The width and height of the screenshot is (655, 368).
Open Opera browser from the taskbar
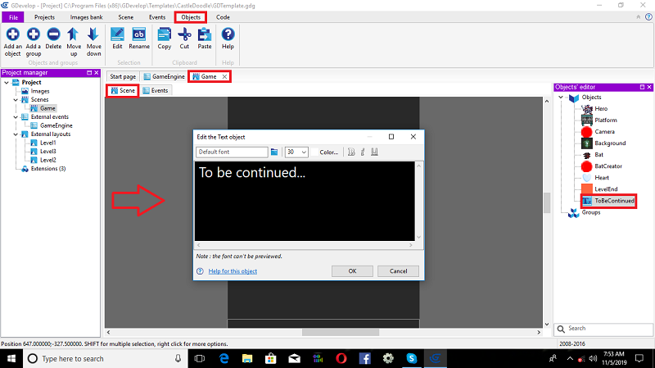[x=341, y=358]
